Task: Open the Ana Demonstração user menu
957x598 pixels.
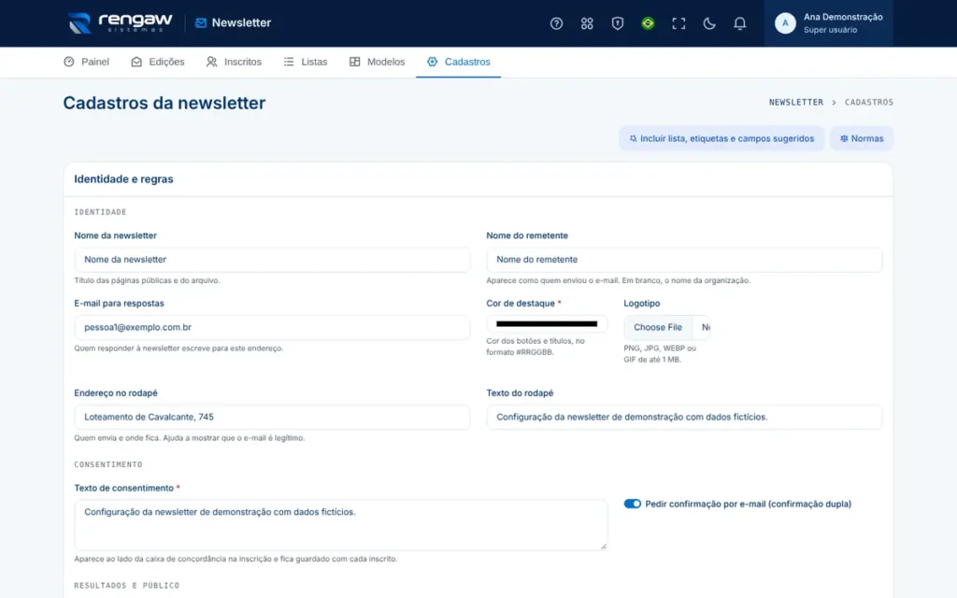Action: tap(828, 23)
